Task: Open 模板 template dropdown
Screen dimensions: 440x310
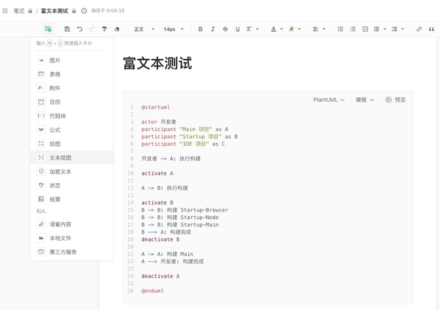Action: click(x=365, y=100)
